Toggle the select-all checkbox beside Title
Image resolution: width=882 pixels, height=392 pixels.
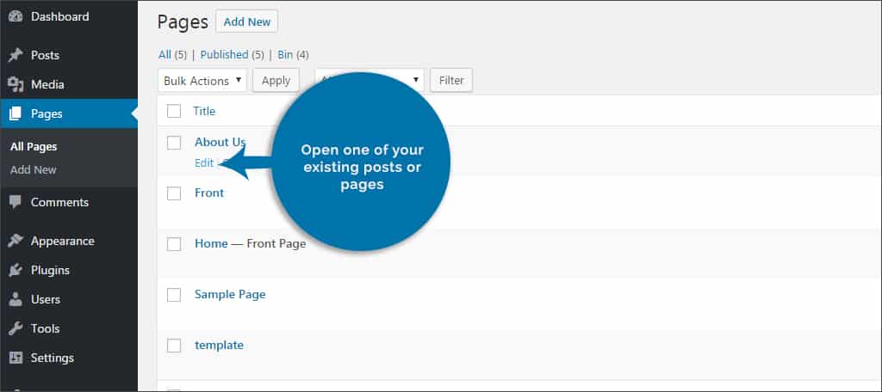coord(174,111)
